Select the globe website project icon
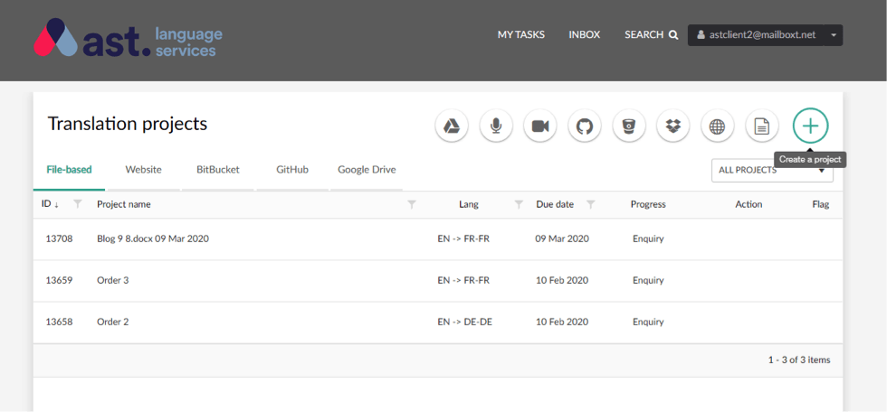The width and height of the screenshot is (887, 412). click(717, 126)
